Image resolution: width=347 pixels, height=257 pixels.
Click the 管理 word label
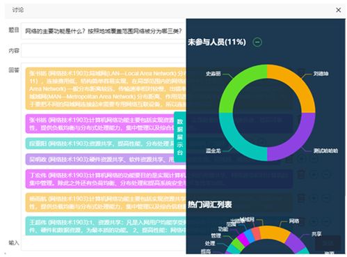(x=216, y=235)
